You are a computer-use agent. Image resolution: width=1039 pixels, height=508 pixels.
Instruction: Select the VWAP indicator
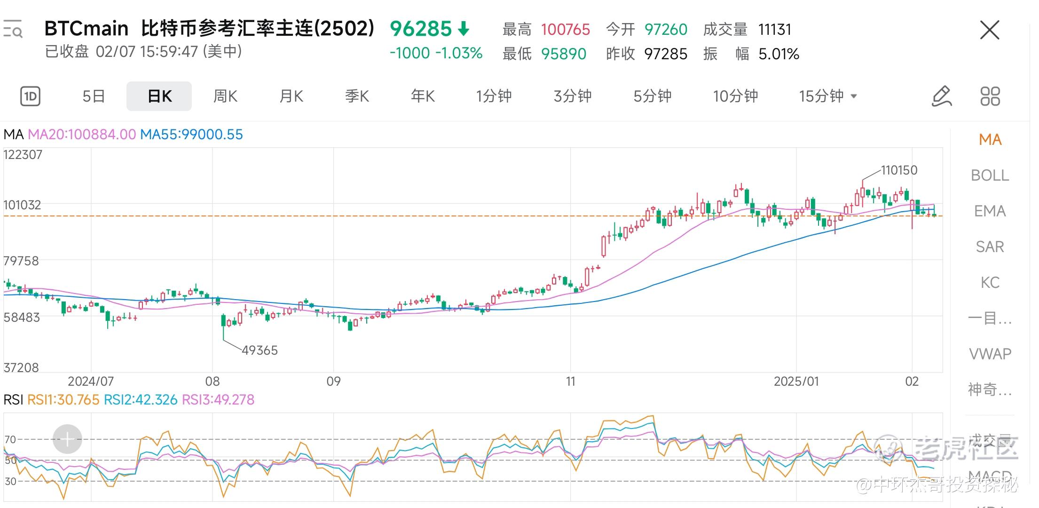(990, 354)
